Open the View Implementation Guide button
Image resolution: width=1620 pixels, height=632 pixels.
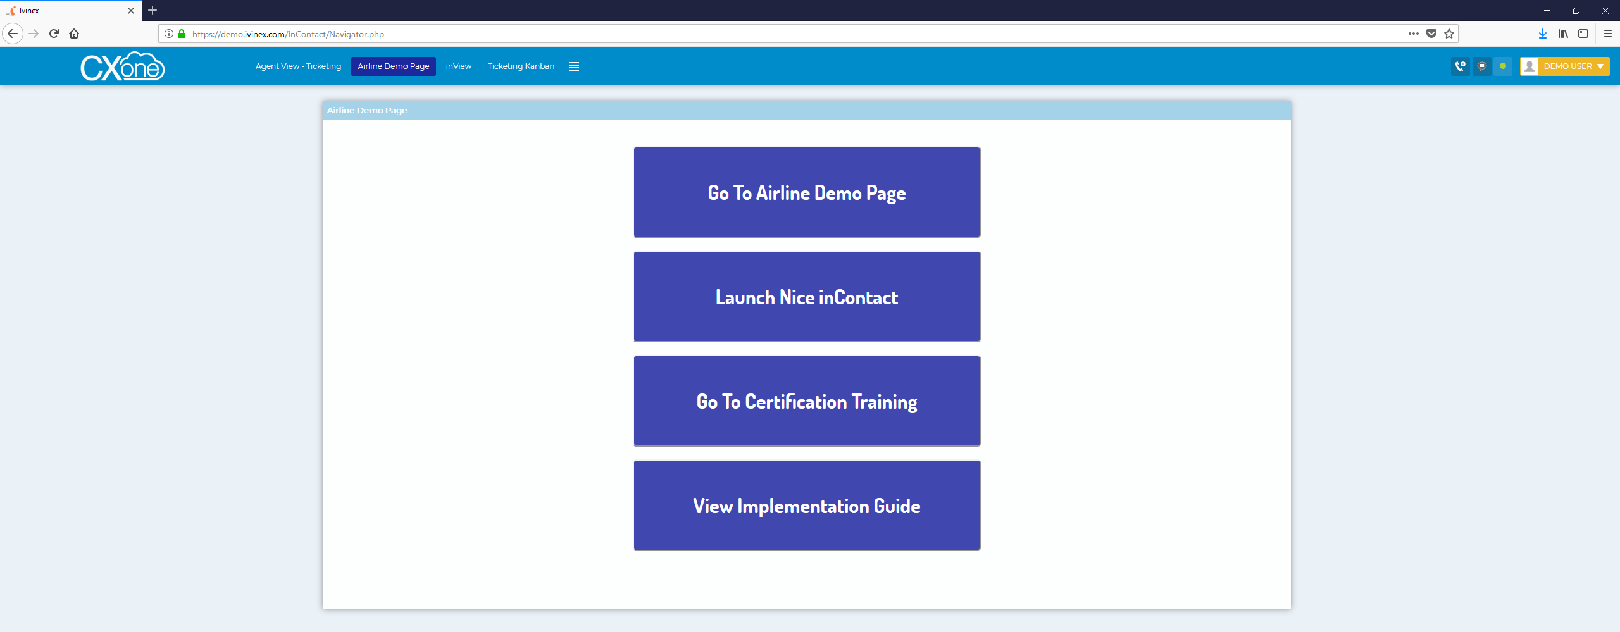coord(807,505)
